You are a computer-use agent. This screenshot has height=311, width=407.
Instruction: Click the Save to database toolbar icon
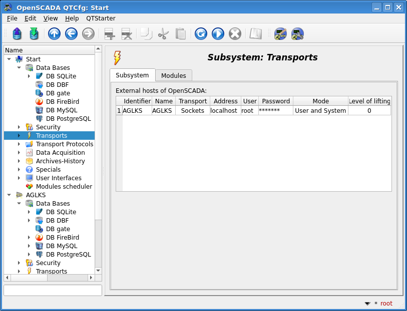pyautogui.click(x=34, y=34)
